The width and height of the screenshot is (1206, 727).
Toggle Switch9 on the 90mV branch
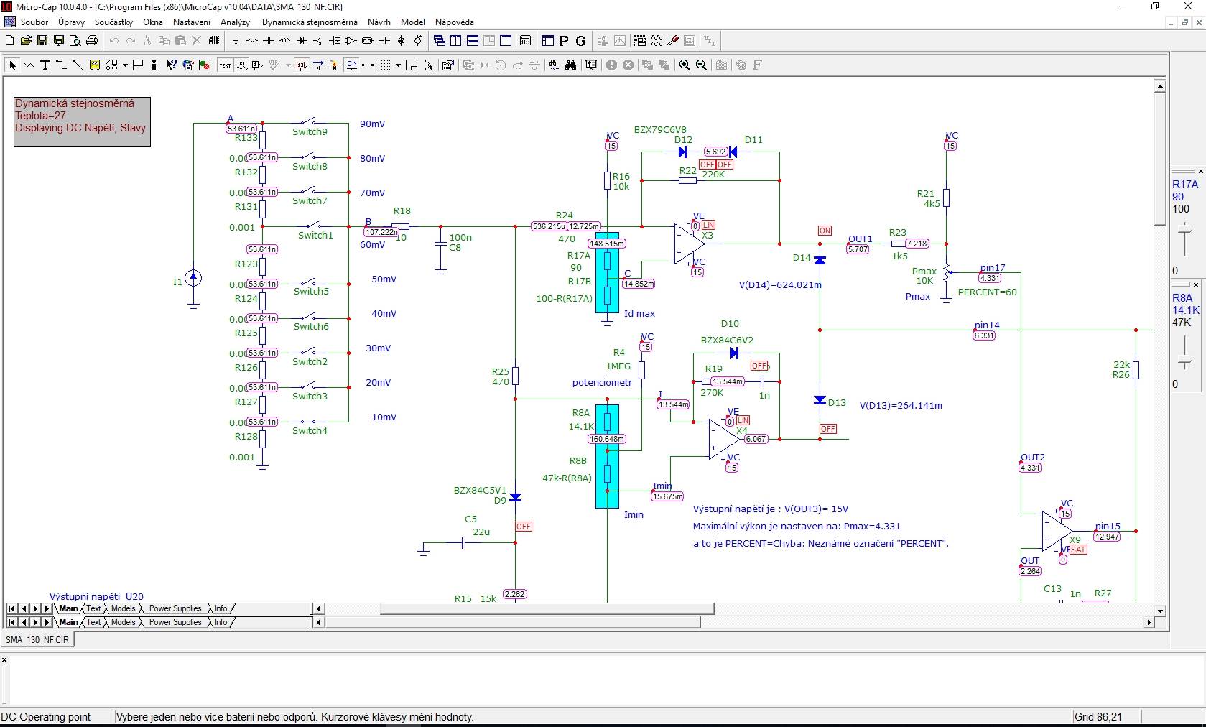(310, 123)
